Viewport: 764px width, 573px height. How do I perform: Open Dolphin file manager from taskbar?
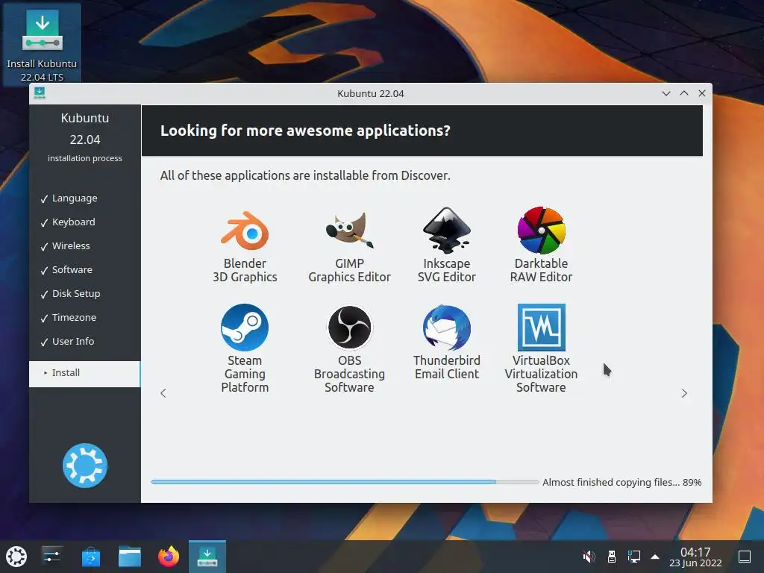click(x=130, y=557)
